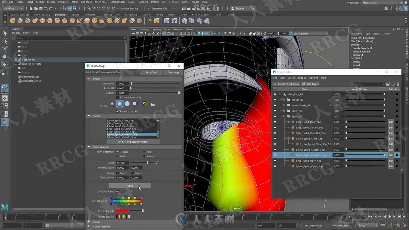Uncheck Rotate to stroke
Screen dimensions: 409x230
[118, 111]
